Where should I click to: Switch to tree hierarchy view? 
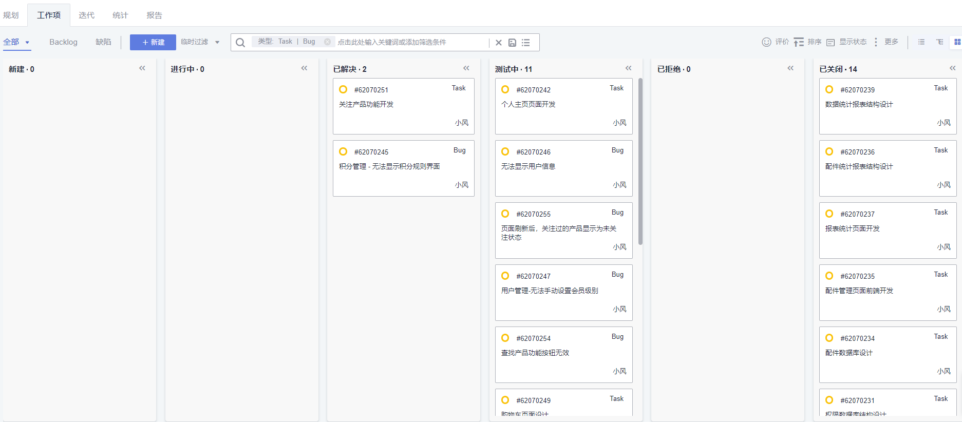point(939,42)
